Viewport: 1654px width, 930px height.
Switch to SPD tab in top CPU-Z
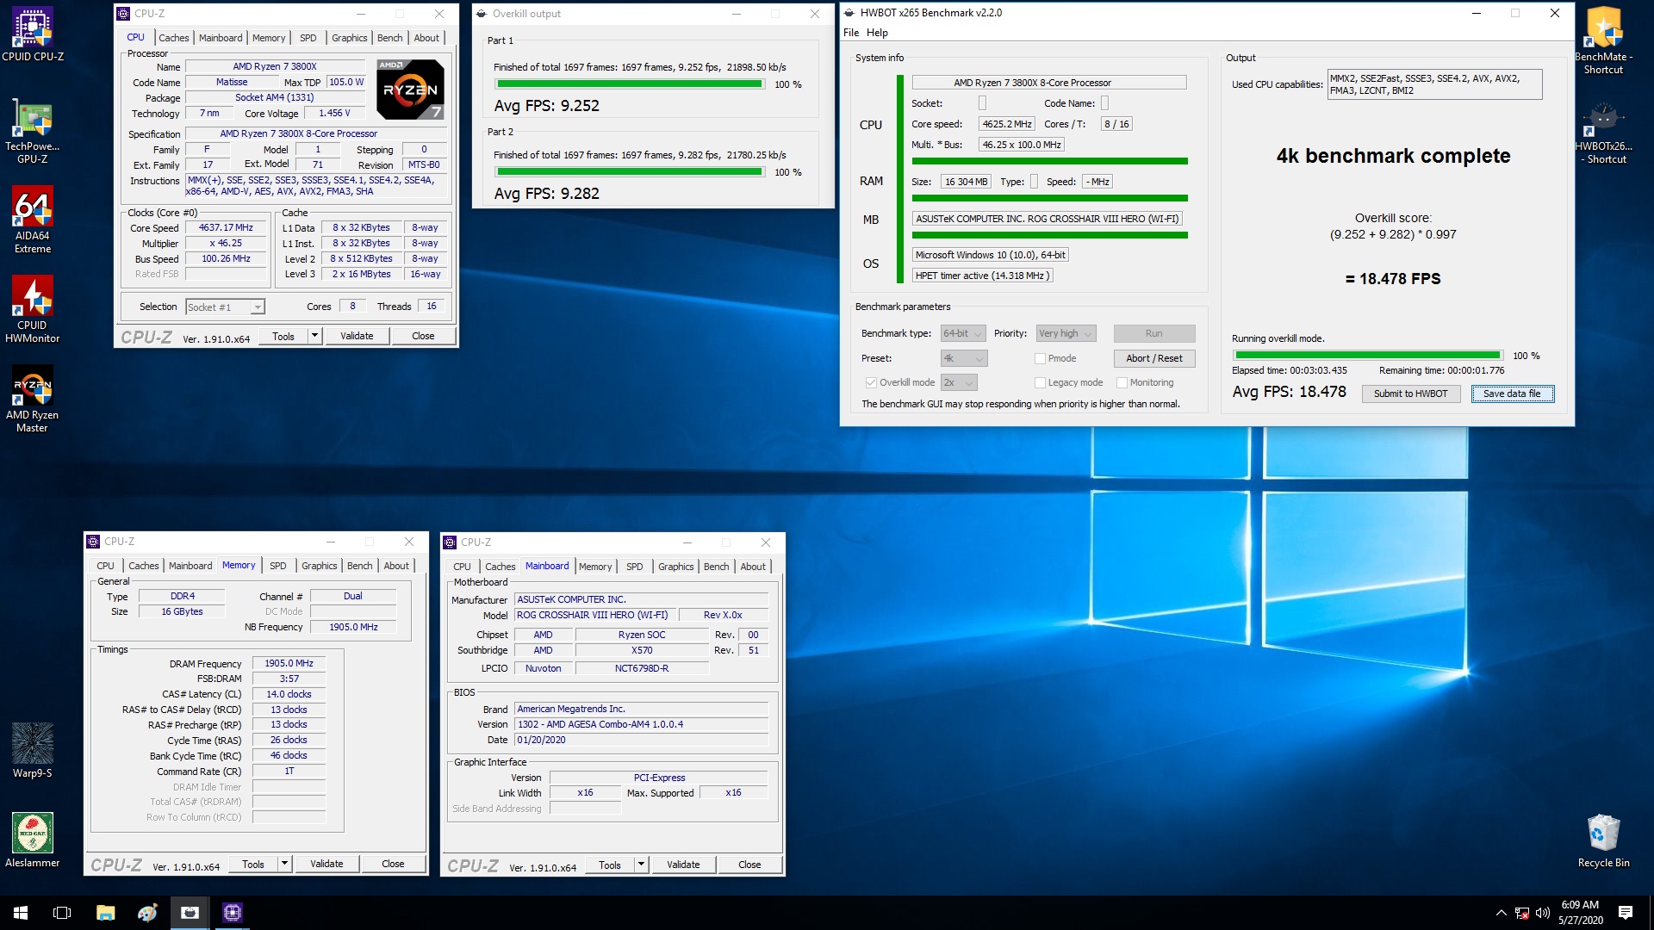[x=308, y=38]
